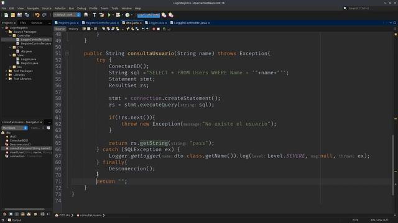The height and width of the screenshot is (223, 398).
Task: Select connection field in Navigator
Action: click(x=25, y=156)
